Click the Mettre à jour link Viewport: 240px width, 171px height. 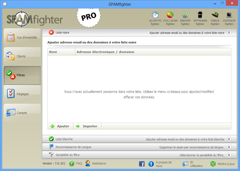(x=226, y=164)
